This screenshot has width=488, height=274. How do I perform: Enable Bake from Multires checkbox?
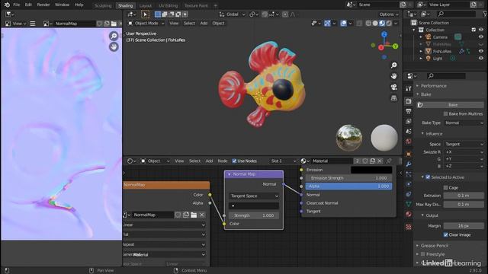pos(445,114)
